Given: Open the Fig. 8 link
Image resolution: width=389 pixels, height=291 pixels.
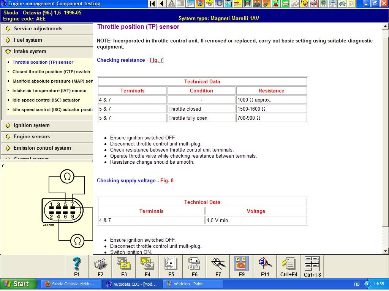Looking at the screenshot, I should 167,181.
